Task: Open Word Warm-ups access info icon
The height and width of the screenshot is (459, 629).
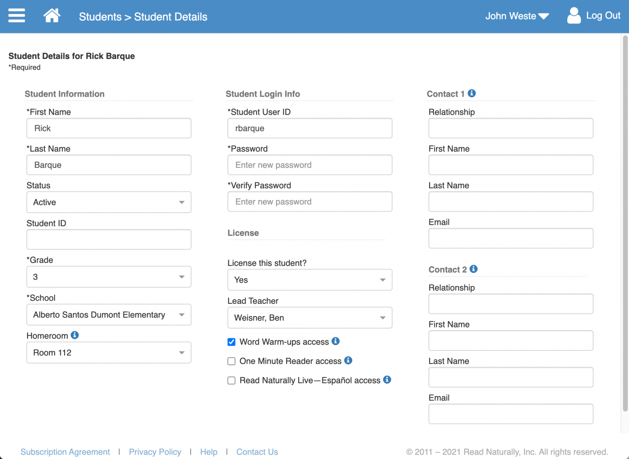Action: [x=335, y=341]
